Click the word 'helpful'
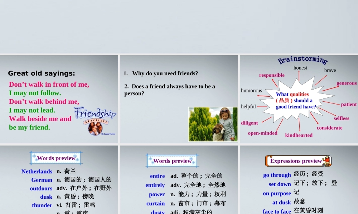The image size is (358, 214). coord(248,106)
